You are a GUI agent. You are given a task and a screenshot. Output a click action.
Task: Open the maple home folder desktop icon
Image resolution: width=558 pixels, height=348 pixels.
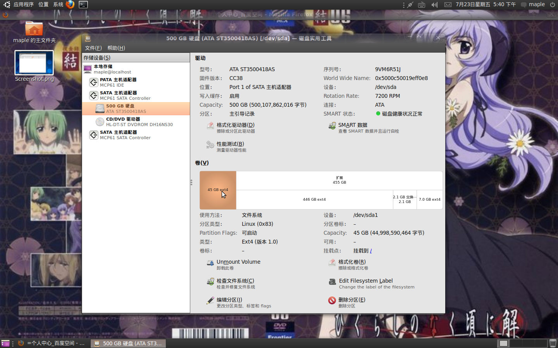click(34, 32)
